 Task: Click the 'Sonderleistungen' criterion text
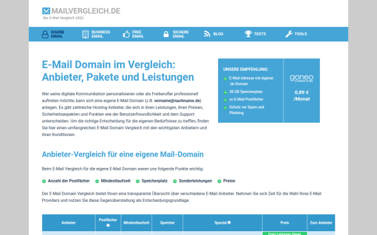point(195,181)
